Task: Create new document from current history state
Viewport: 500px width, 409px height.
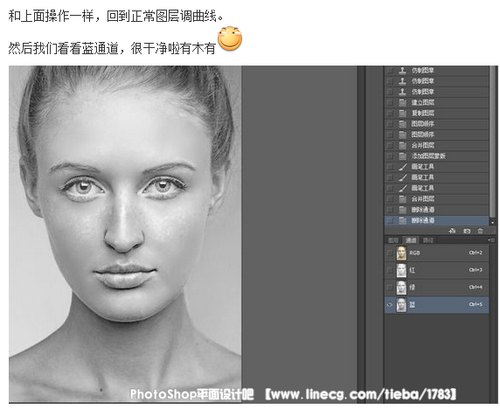Action: [x=452, y=231]
